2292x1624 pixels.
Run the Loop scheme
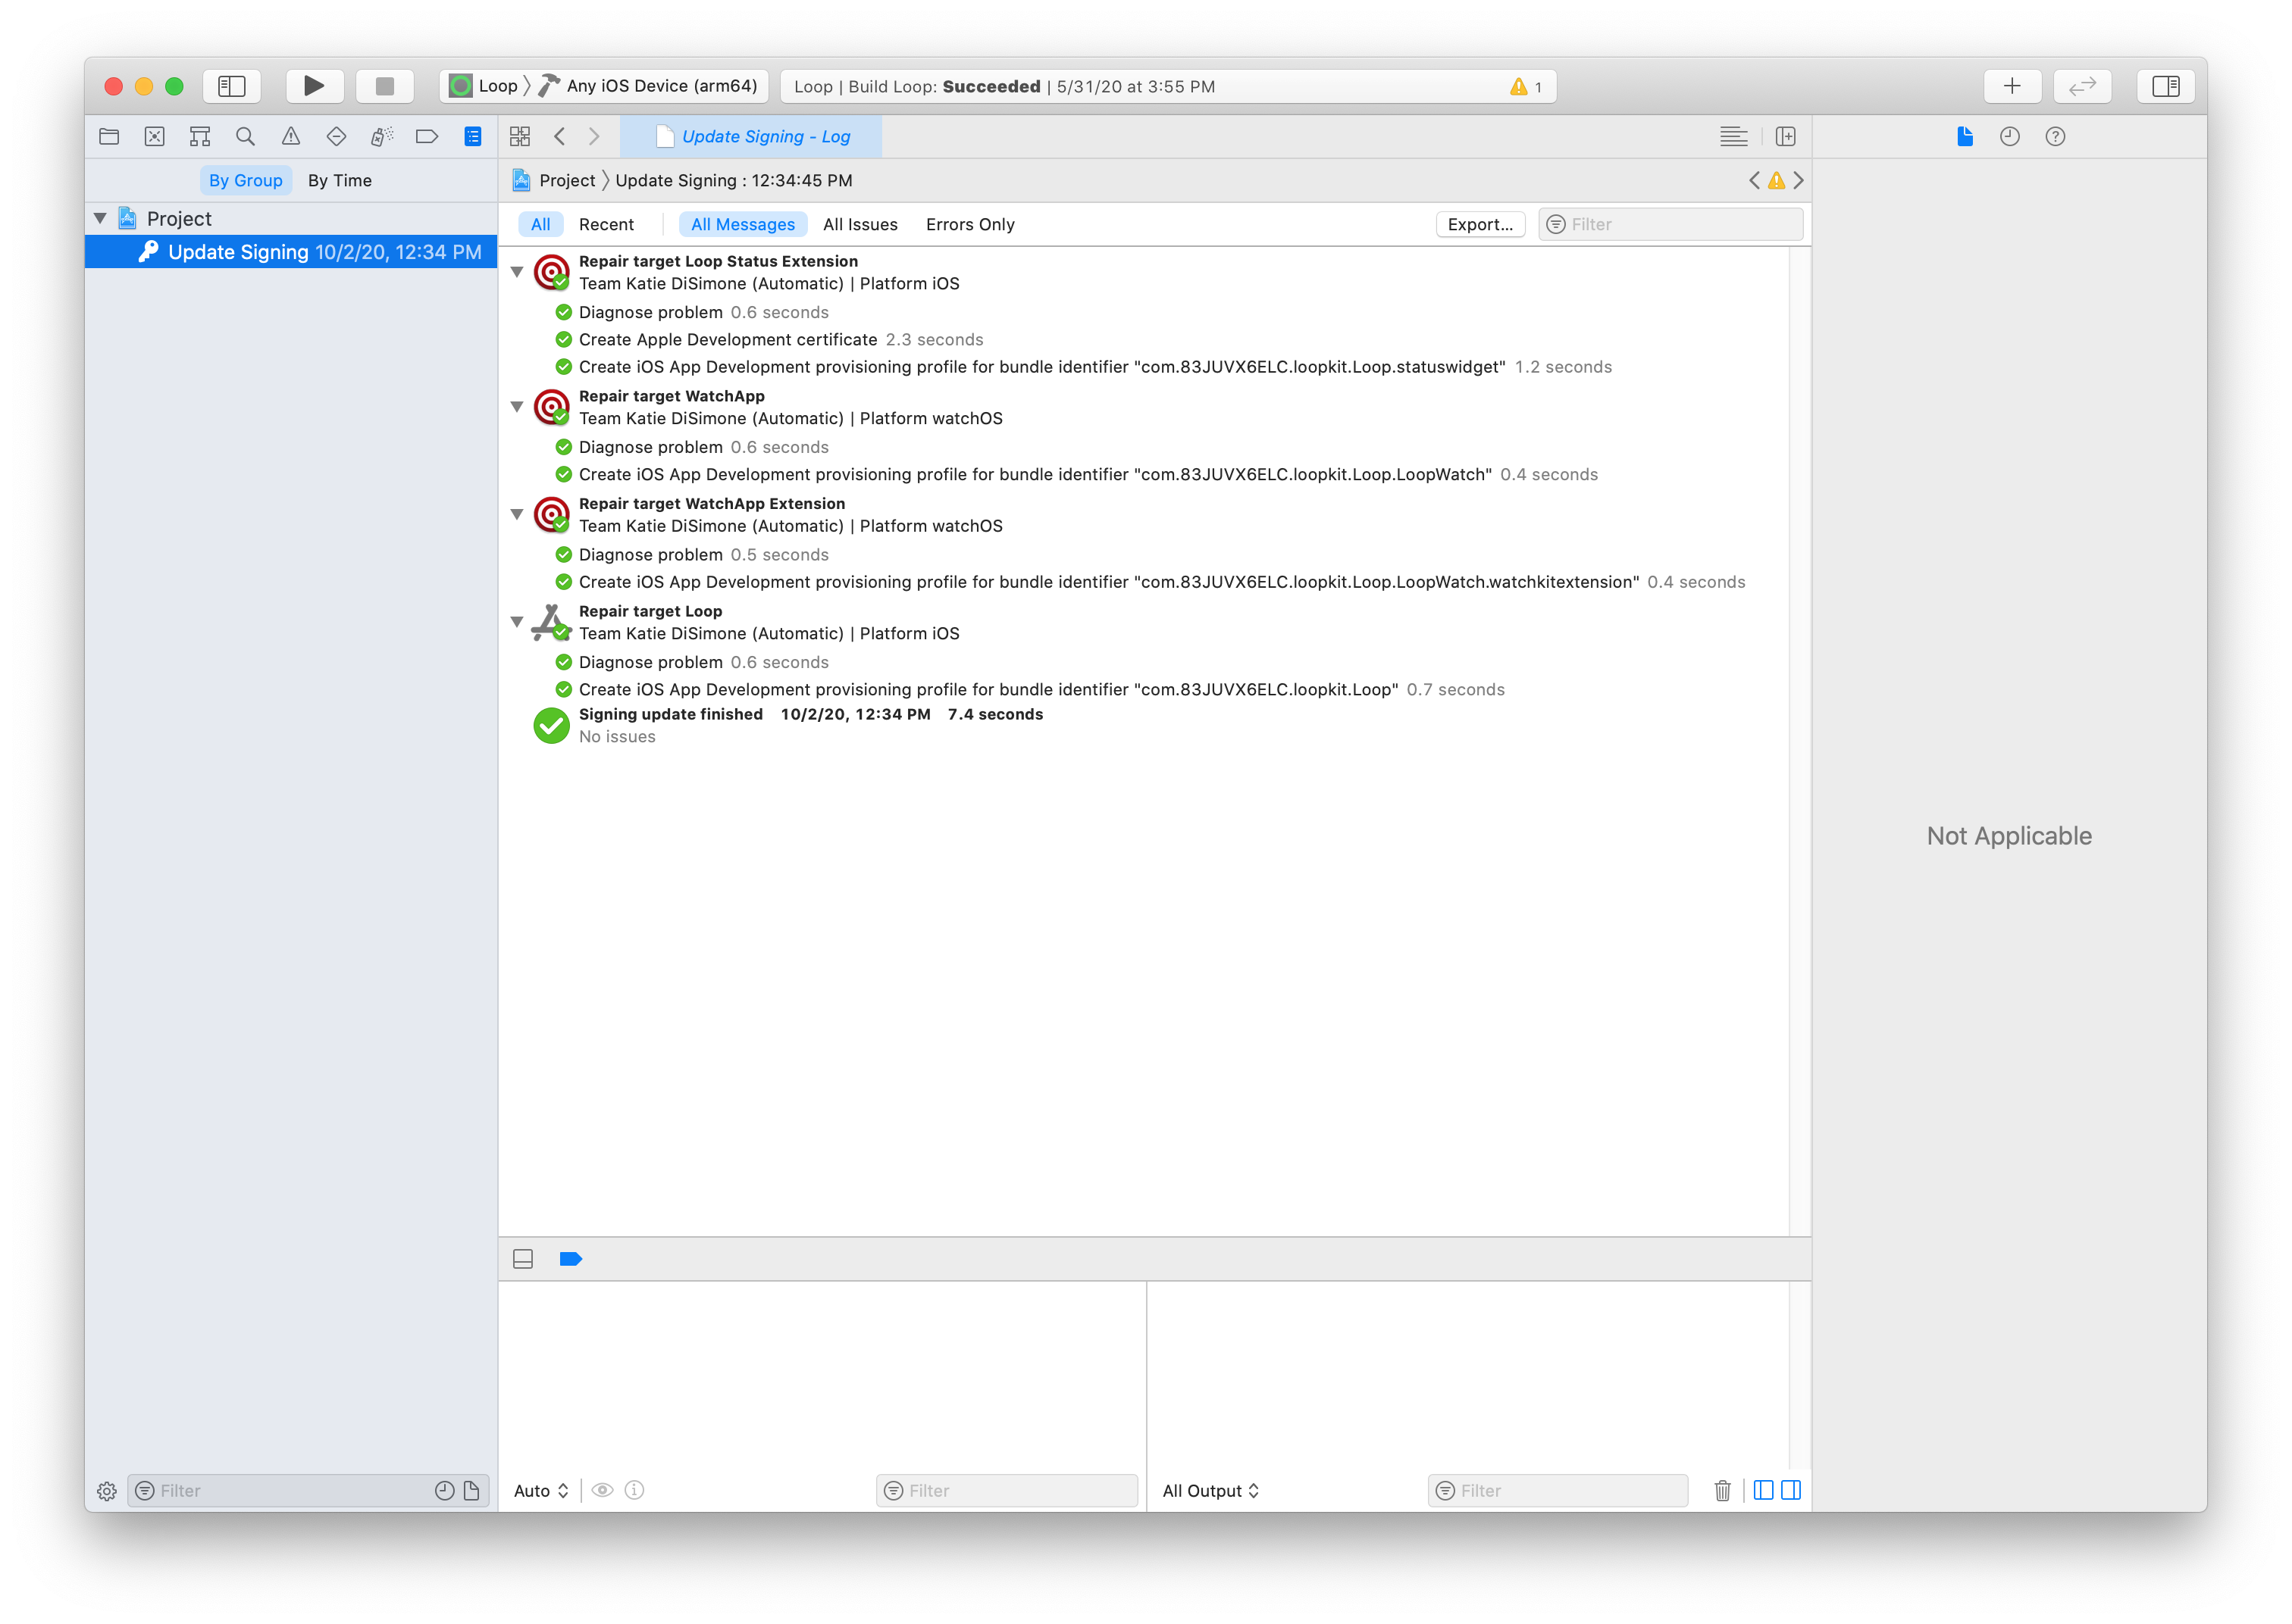pyautogui.click(x=314, y=86)
